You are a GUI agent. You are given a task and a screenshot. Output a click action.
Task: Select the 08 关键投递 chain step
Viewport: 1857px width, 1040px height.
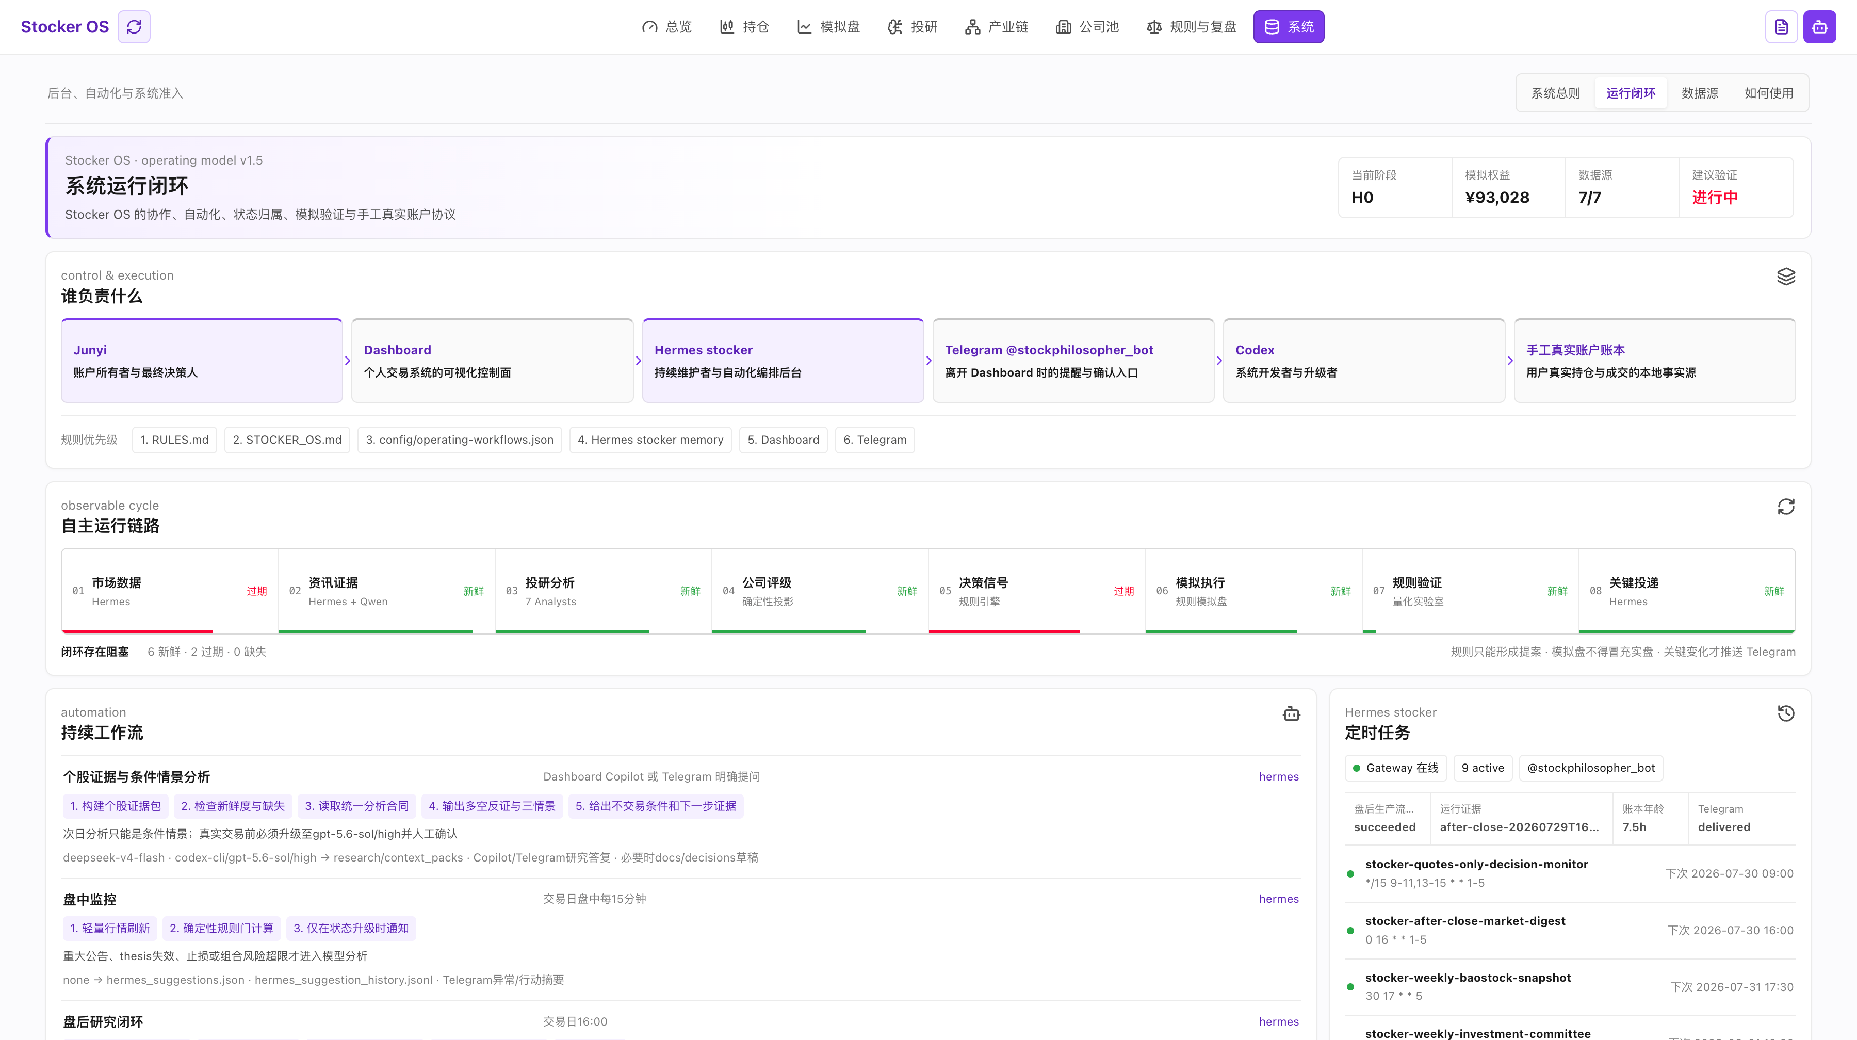tap(1688, 591)
